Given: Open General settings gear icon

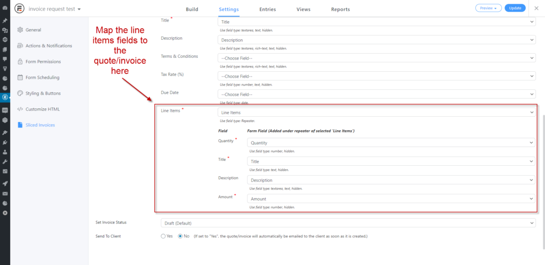Looking at the screenshot, I should (x=20, y=30).
